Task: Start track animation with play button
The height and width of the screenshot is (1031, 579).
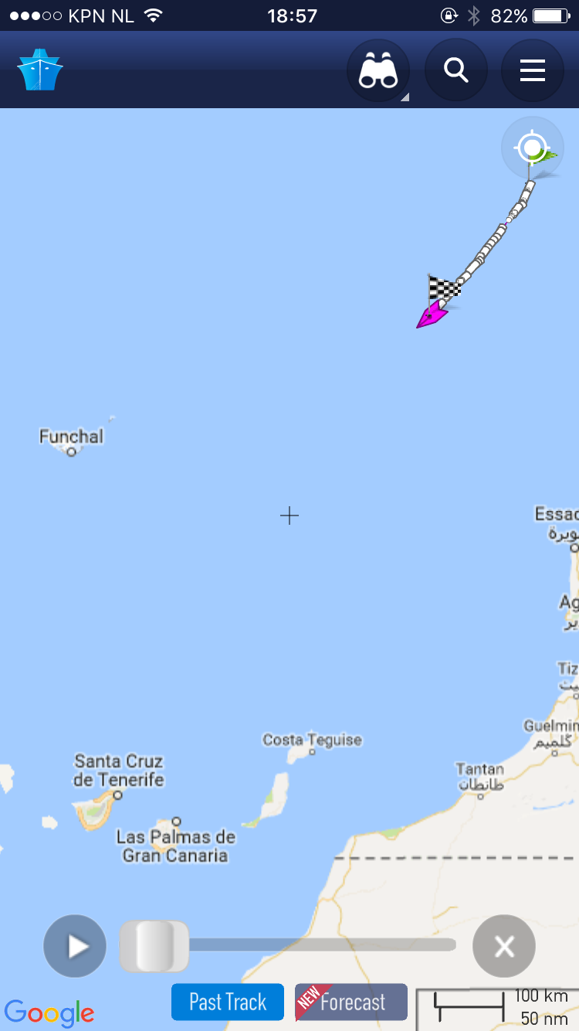Action: 75,946
